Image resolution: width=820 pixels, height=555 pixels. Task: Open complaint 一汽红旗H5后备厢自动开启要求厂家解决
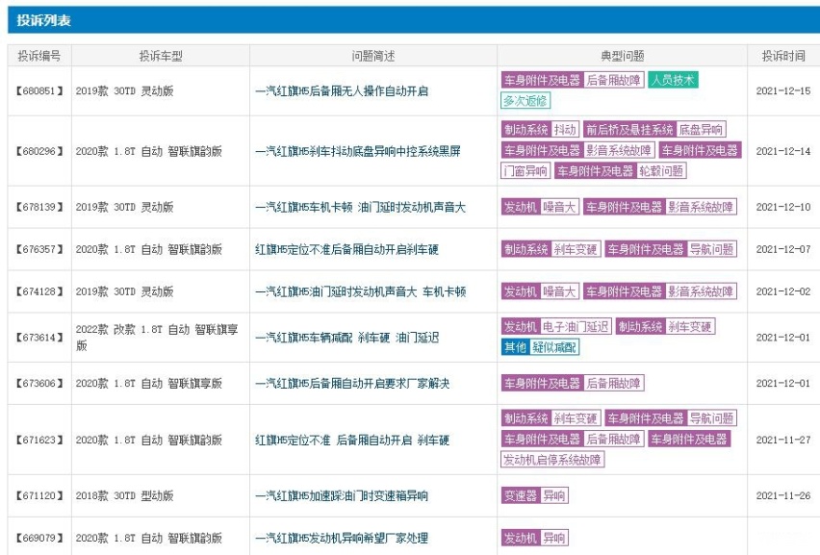tap(352, 384)
